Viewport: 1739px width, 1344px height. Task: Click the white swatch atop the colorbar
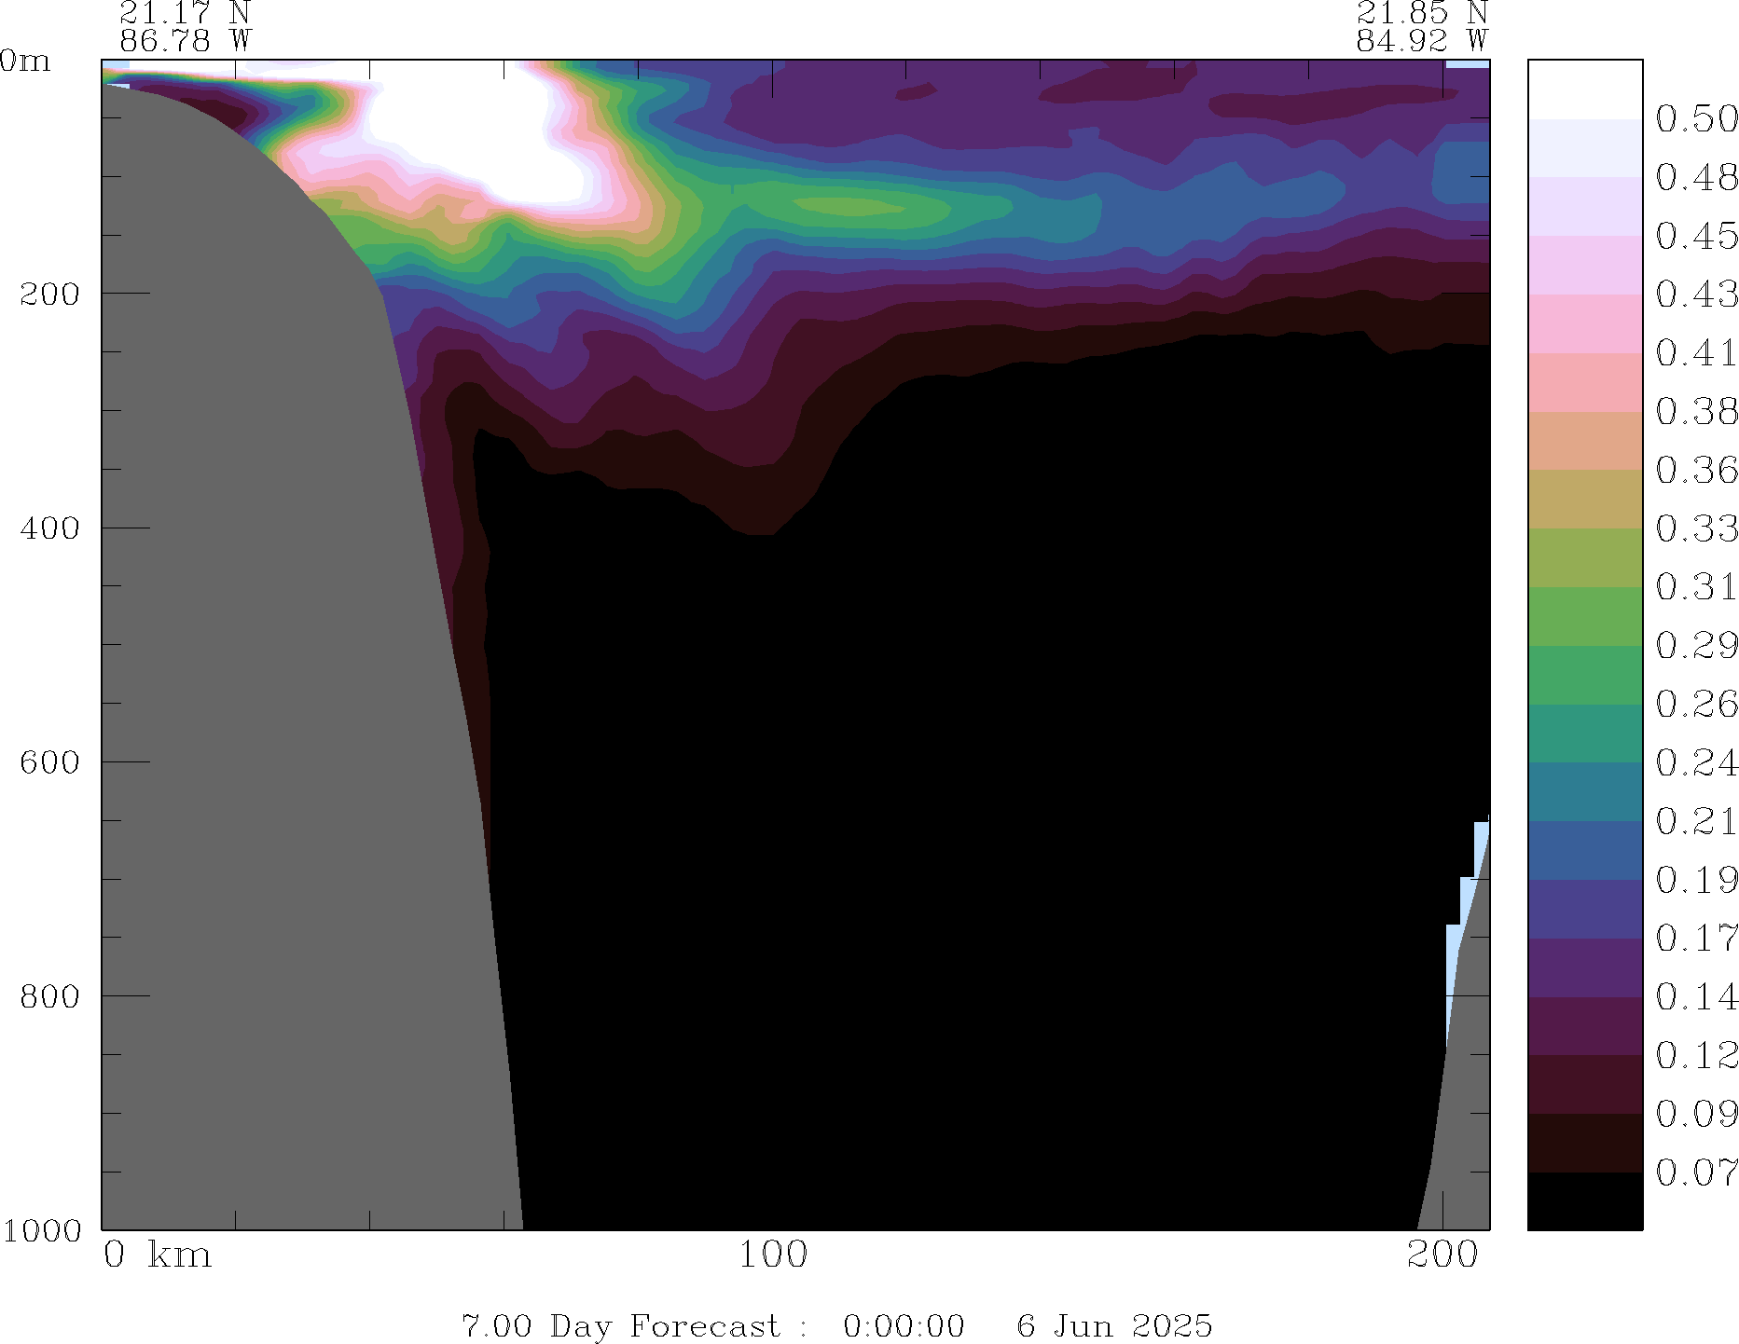tap(1584, 89)
